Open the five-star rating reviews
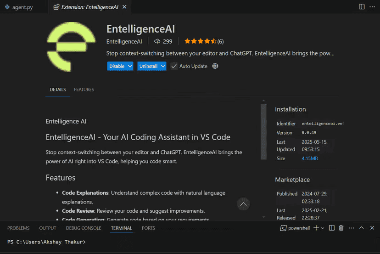The height and width of the screenshot is (254, 380). [204, 41]
